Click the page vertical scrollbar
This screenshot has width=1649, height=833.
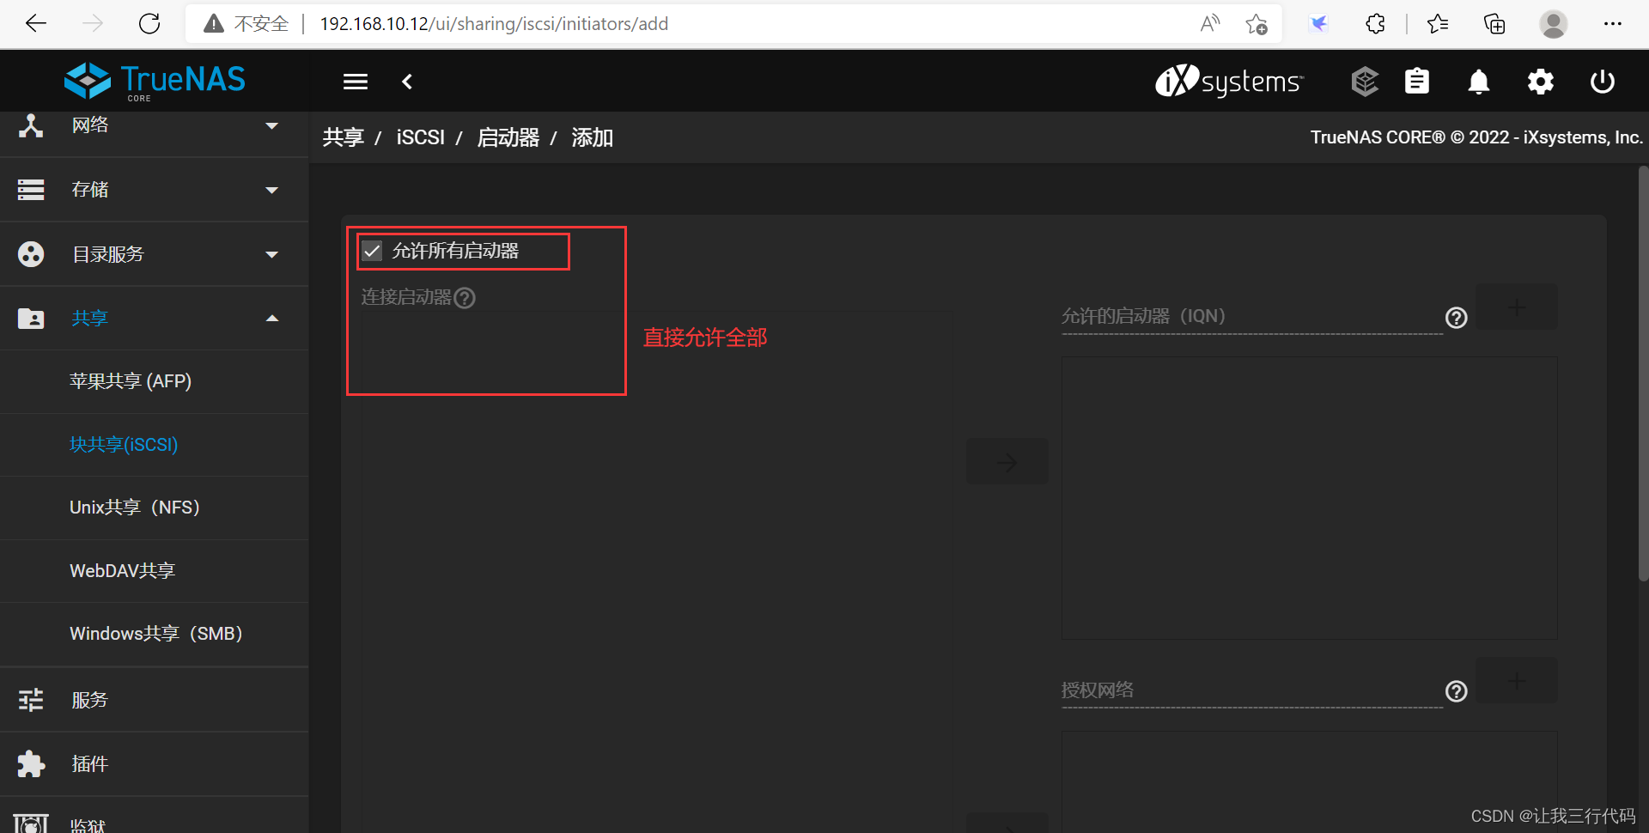[1643, 374]
